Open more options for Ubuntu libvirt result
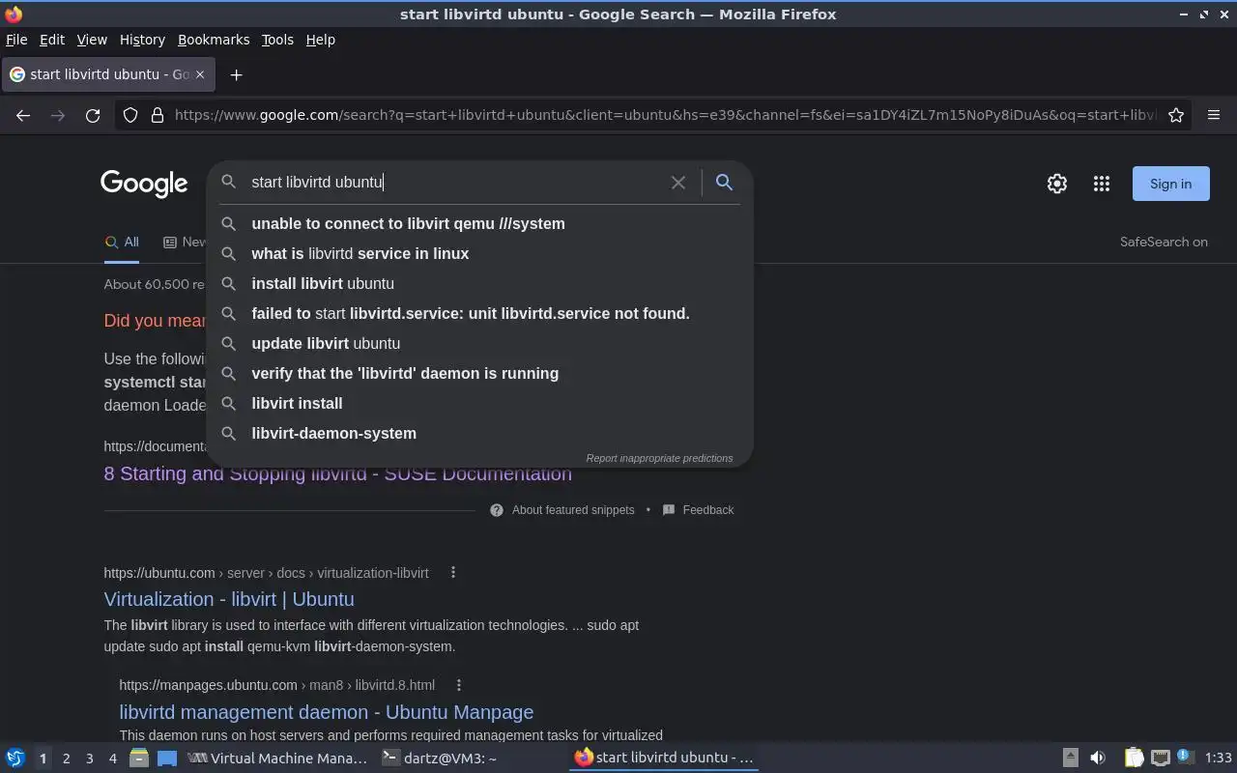Viewport: 1237px width, 773px height. pos(453,572)
